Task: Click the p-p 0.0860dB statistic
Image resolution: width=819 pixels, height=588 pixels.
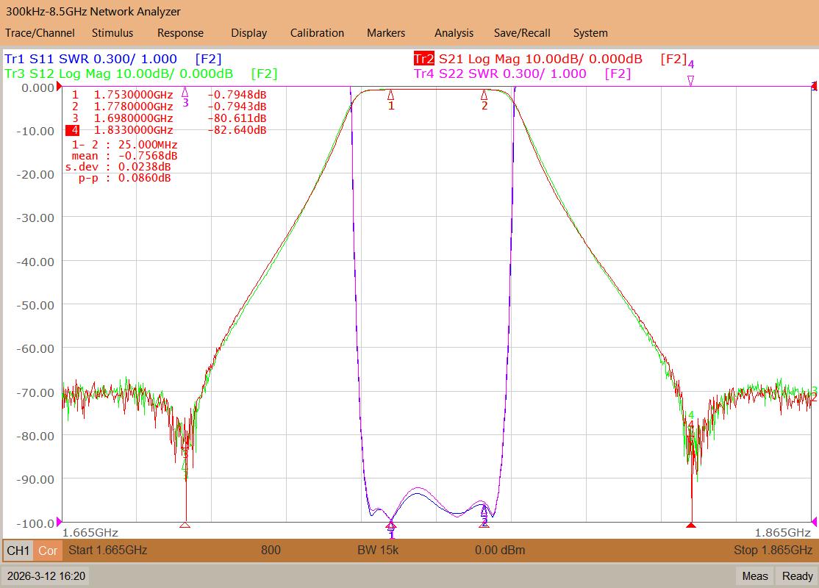Action: pyautogui.click(x=124, y=178)
